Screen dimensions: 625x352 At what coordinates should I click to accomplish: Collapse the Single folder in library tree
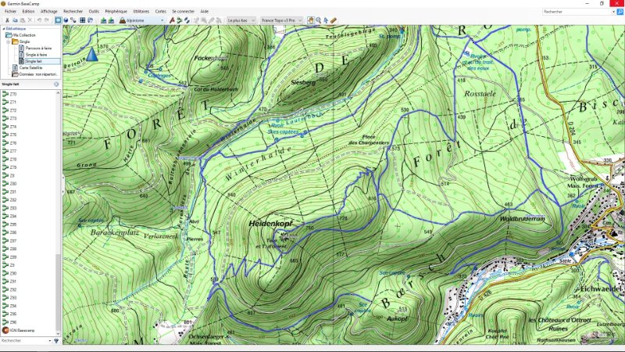[8, 41]
